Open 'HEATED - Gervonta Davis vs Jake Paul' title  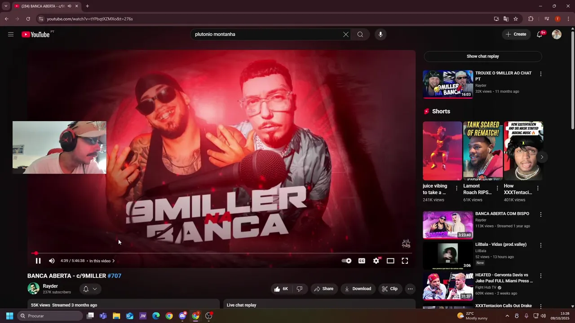click(504, 278)
